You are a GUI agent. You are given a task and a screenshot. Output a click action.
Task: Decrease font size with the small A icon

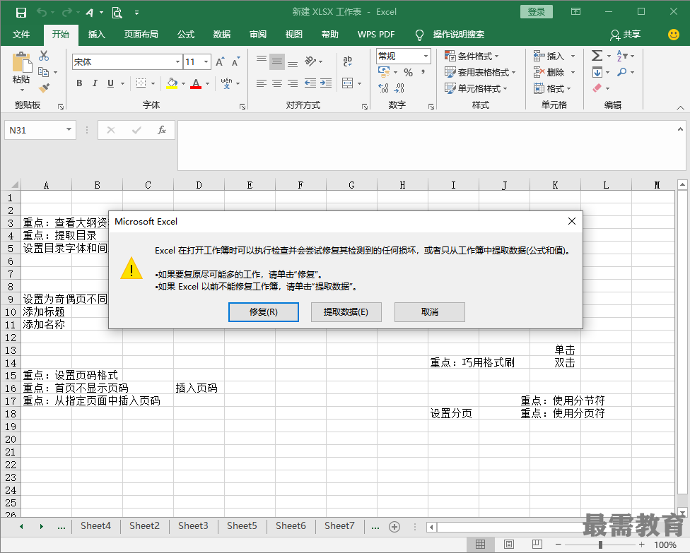236,61
